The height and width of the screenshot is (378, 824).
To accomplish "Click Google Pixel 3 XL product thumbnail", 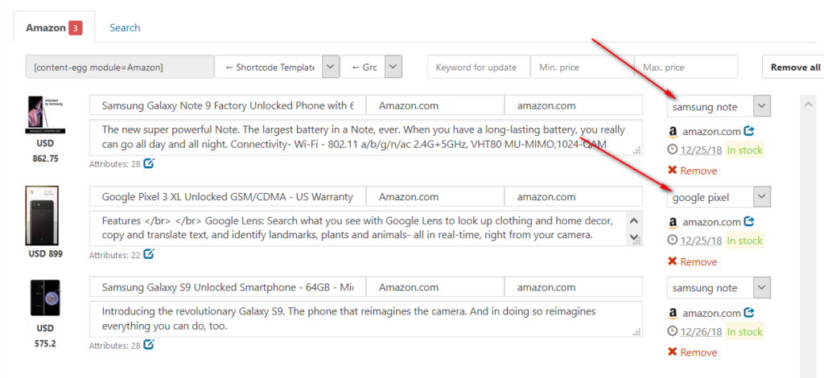I will [42, 216].
